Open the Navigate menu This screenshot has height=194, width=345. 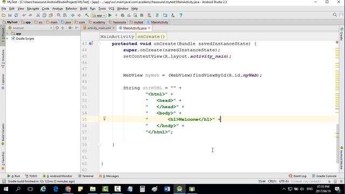(33, 9)
